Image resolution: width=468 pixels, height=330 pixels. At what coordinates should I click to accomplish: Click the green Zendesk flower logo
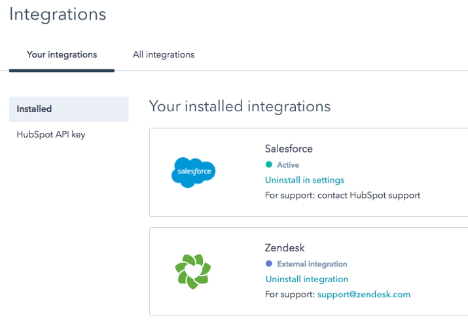[193, 271]
